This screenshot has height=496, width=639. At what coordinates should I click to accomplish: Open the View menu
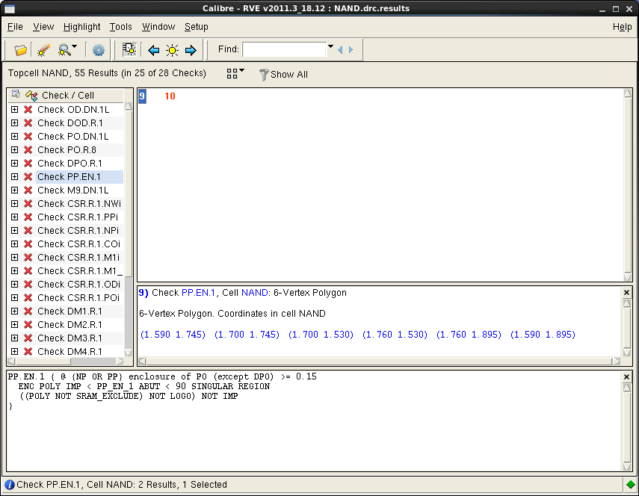(43, 27)
